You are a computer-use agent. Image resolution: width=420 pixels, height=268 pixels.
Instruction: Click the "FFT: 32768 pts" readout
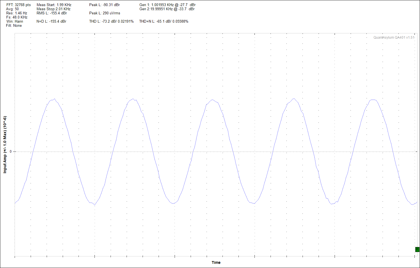(x=19, y=5)
